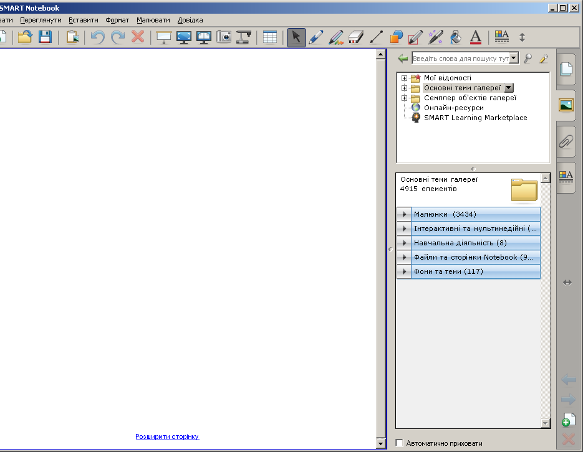This screenshot has height=452, width=583.
Task: Expand Файли та сторінки Notebook category
Action: pos(404,257)
